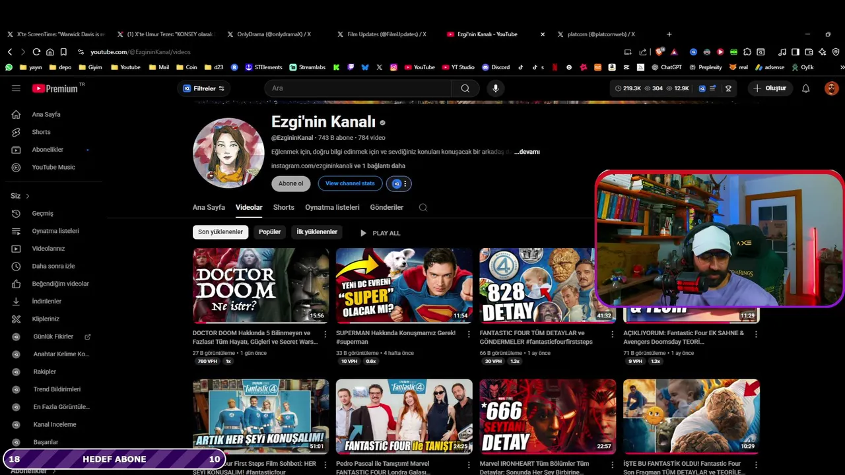This screenshot has height=475, width=845.
Task: Click Abone ol subscribe button
Action: point(291,183)
